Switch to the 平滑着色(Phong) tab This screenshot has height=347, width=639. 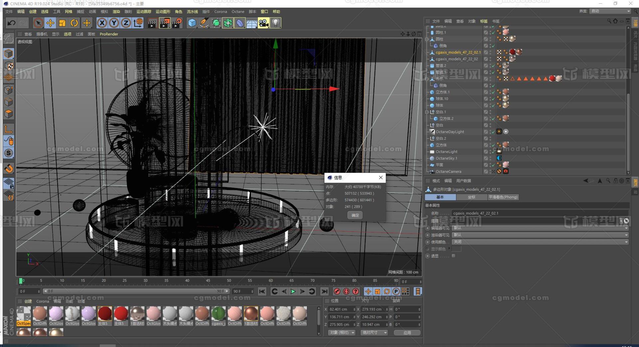pos(503,197)
